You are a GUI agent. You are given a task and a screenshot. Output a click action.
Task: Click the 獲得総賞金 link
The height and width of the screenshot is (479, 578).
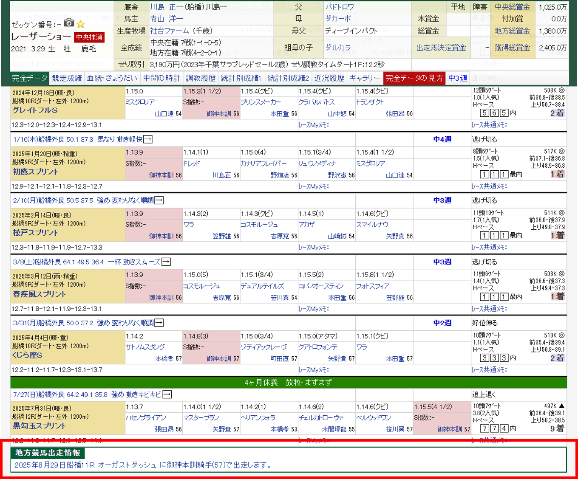(x=513, y=48)
